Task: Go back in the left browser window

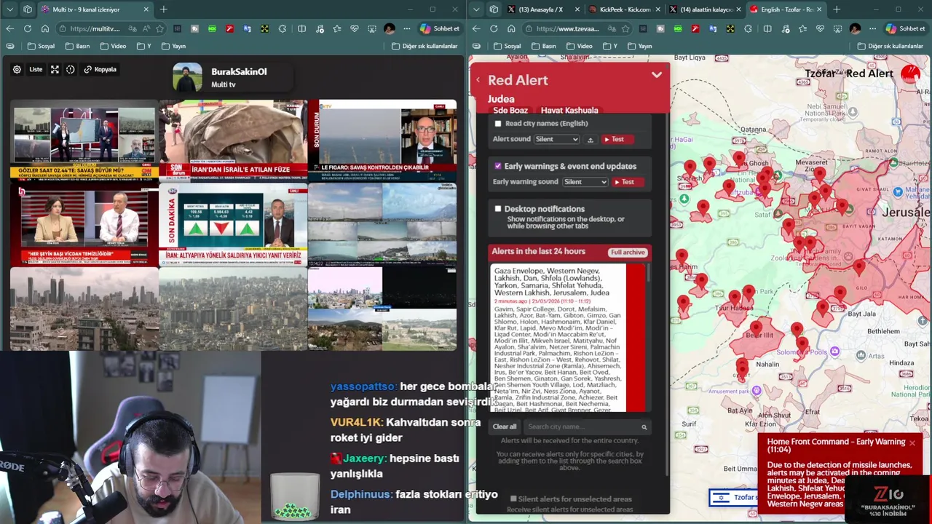Action: point(9,28)
